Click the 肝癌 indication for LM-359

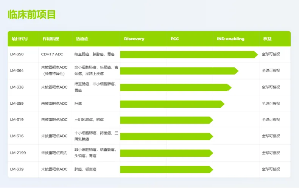(x=78, y=104)
